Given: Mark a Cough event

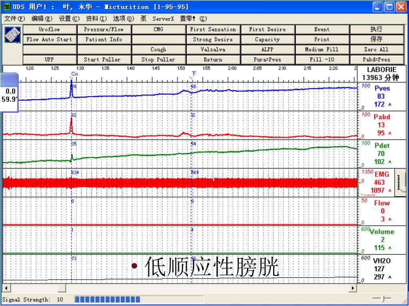Looking at the screenshot, I should coord(159,49).
